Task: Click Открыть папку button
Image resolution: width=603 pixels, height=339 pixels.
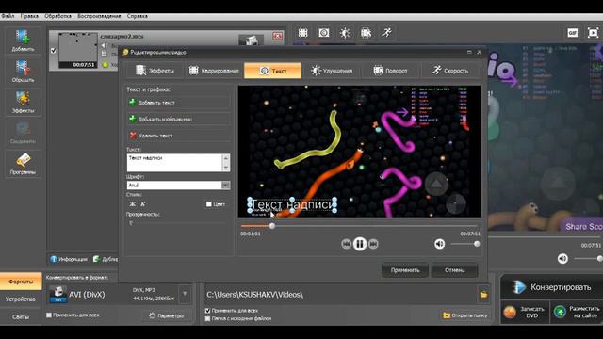Action: (465, 315)
